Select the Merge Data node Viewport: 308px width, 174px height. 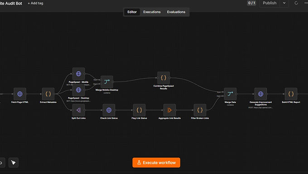point(230,94)
